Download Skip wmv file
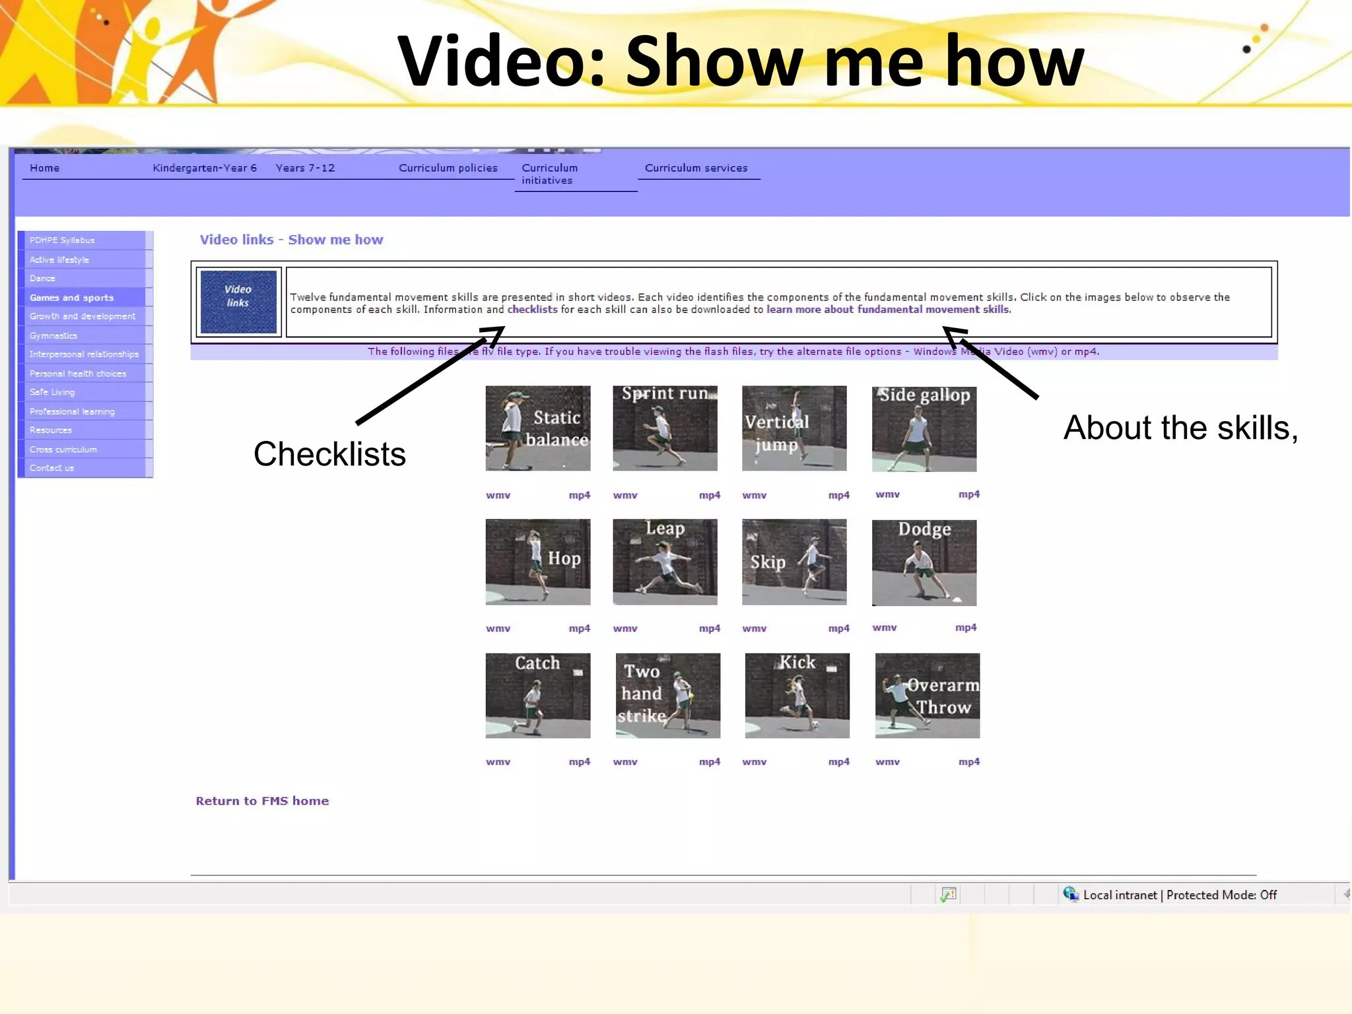This screenshot has height=1014, width=1352. pyautogui.click(x=754, y=628)
